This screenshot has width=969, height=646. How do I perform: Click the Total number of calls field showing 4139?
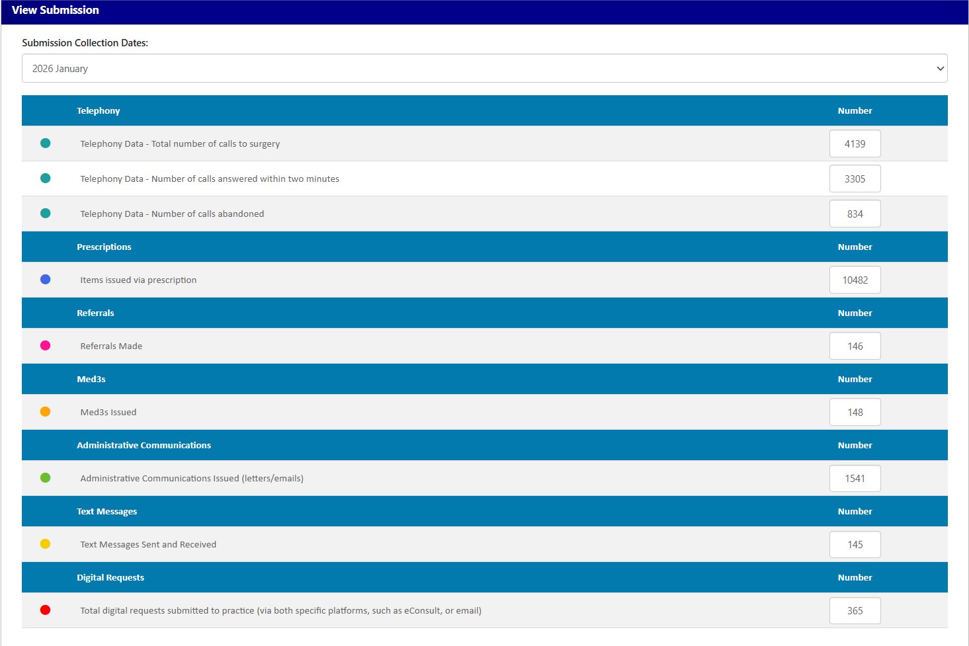click(855, 144)
